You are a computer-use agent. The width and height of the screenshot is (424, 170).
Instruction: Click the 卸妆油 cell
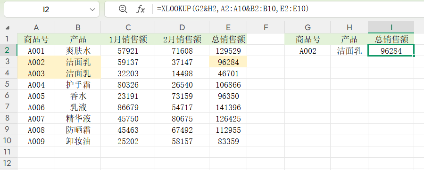[x=78, y=141]
